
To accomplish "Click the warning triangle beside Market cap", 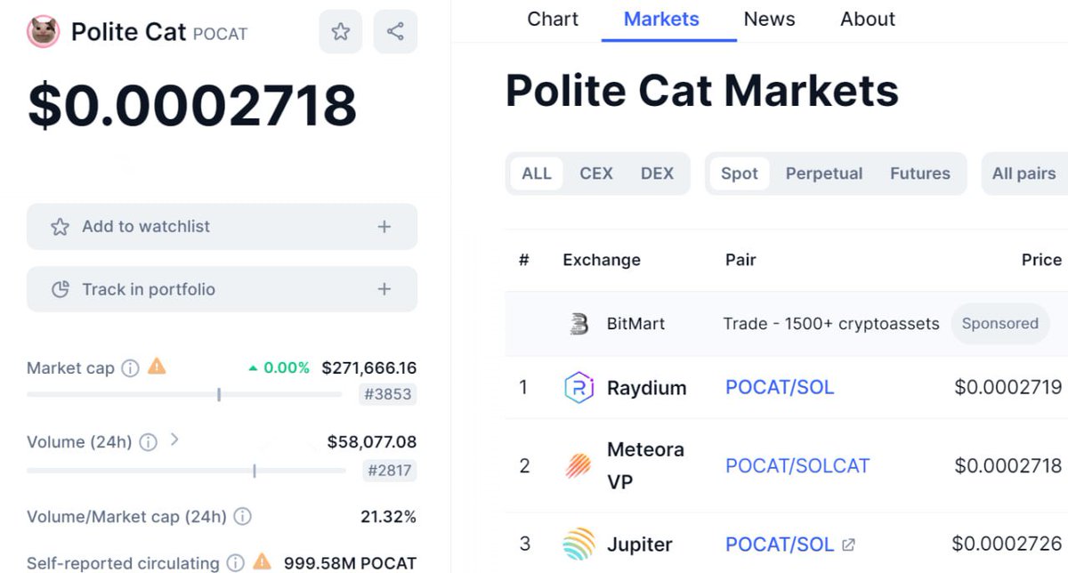I will tap(158, 367).
